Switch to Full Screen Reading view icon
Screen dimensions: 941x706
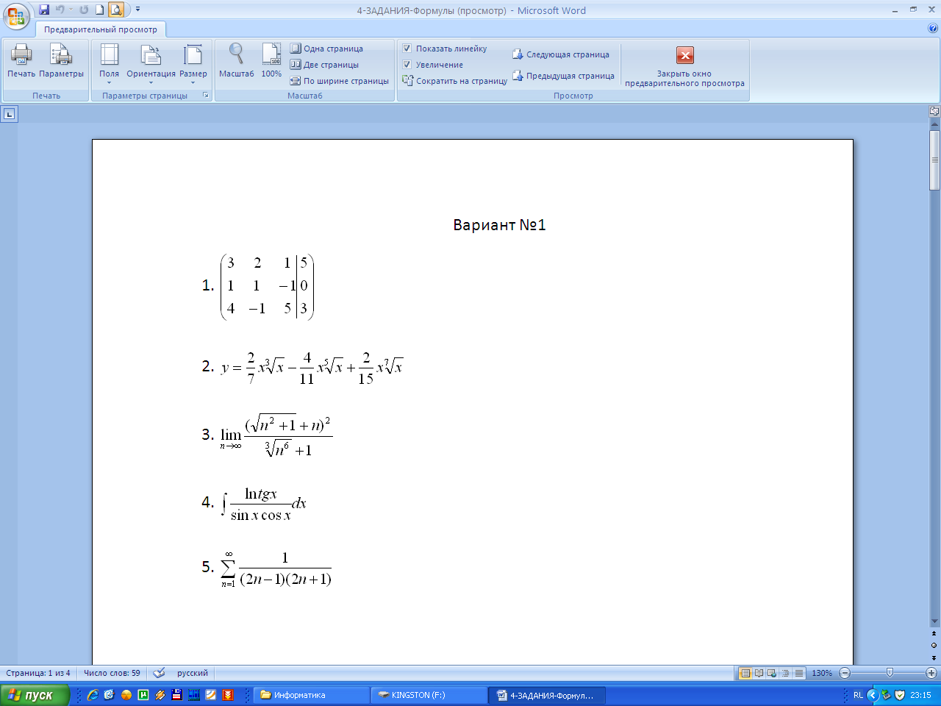(x=759, y=673)
